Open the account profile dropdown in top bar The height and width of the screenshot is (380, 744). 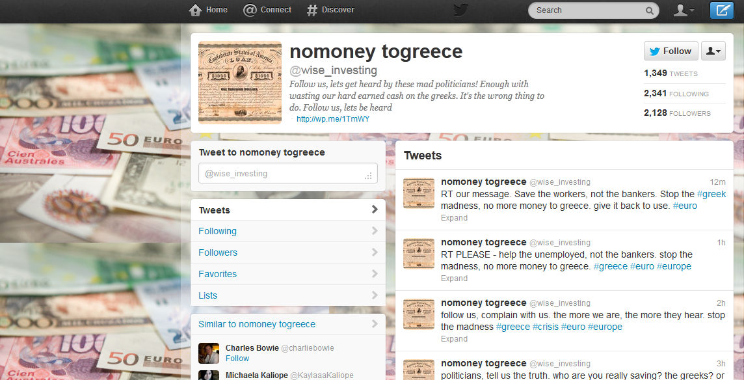(684, 10)
